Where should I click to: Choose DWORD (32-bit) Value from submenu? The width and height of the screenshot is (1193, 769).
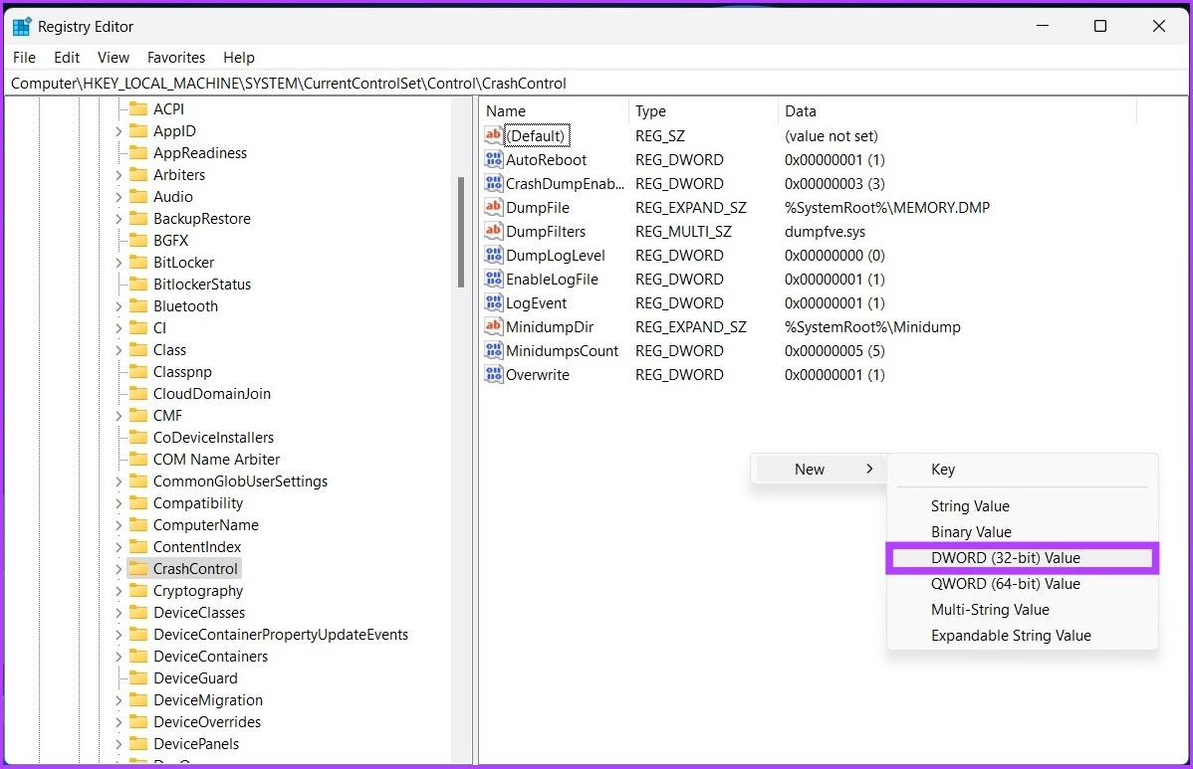(1005, 558)
